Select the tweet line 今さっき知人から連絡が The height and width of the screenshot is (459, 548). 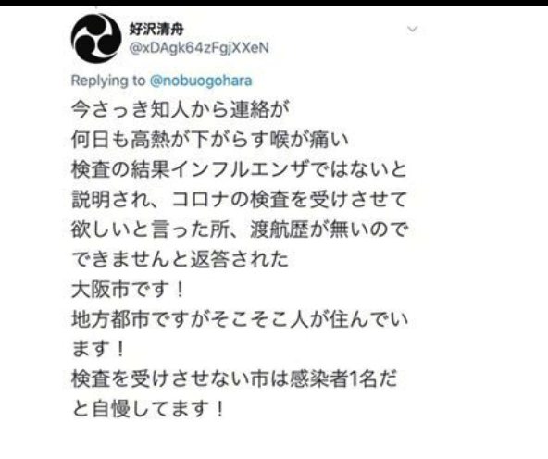pyautogui.click(x=181, y=110)
